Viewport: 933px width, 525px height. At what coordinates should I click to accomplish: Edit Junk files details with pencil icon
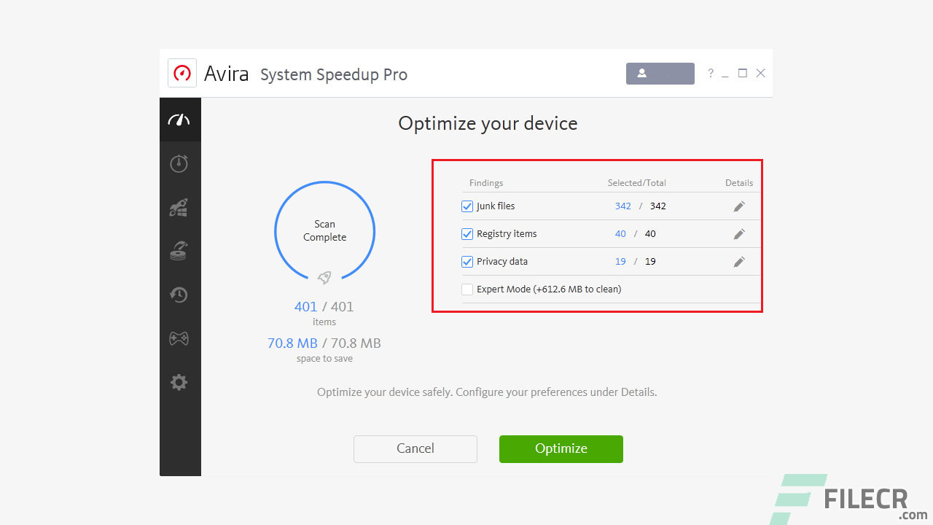click(x=739, y=206)
